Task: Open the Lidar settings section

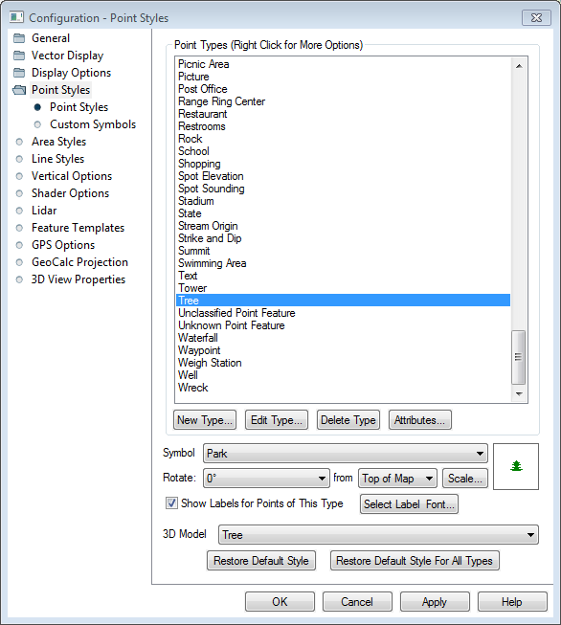Action: point(44,211)
